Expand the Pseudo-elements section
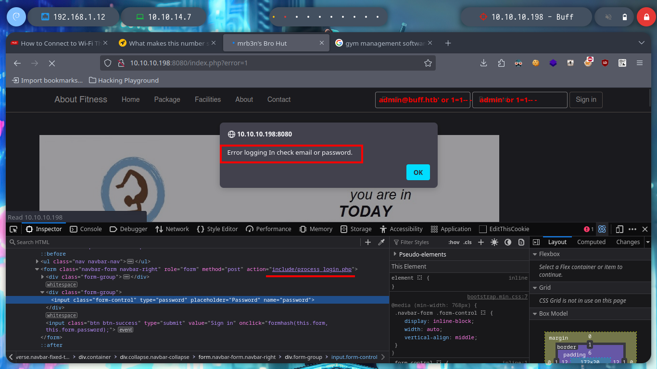The width and height of the screenshot is (657, 369). (x=395, y=254)
